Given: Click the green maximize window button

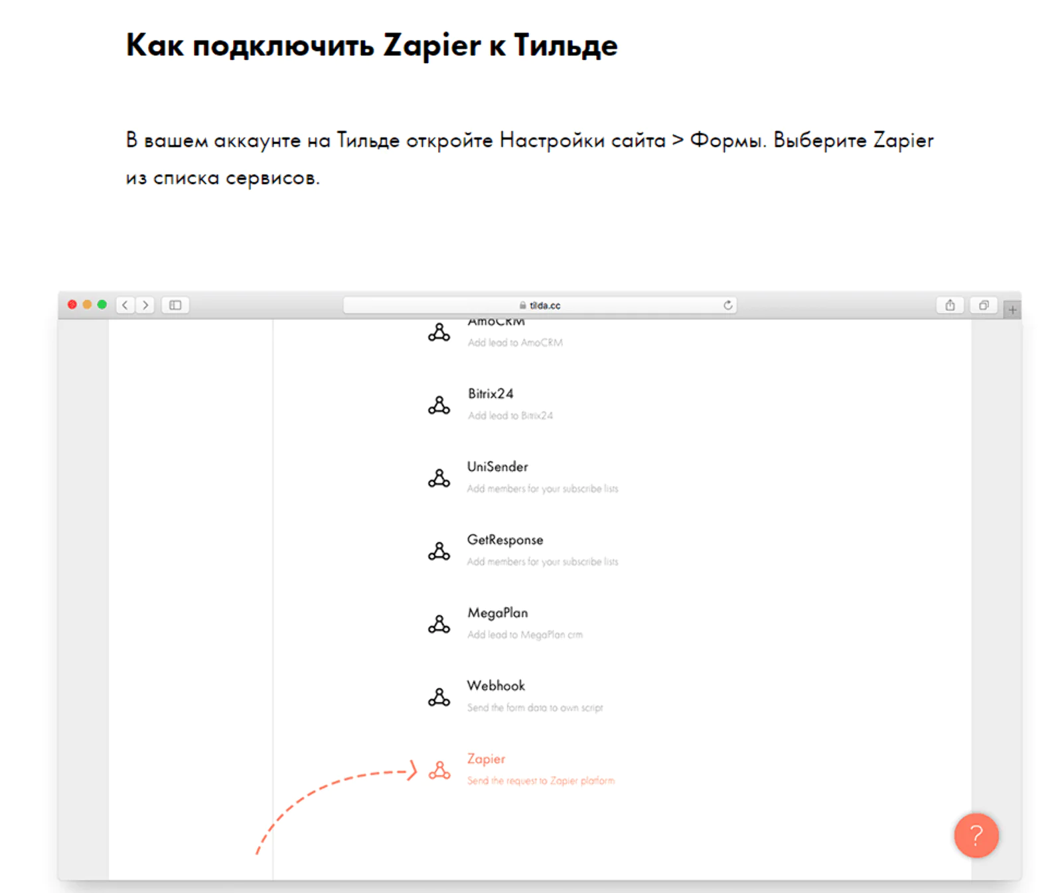Looking at the screenshot, I should (x=102, y=305).
